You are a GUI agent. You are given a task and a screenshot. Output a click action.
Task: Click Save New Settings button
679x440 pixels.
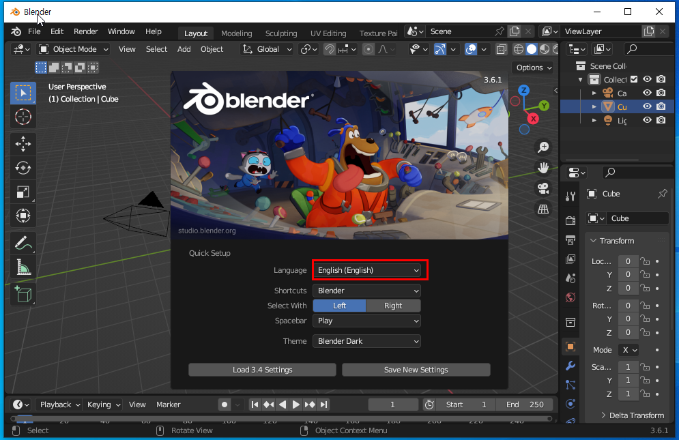(x=416, y=370)
